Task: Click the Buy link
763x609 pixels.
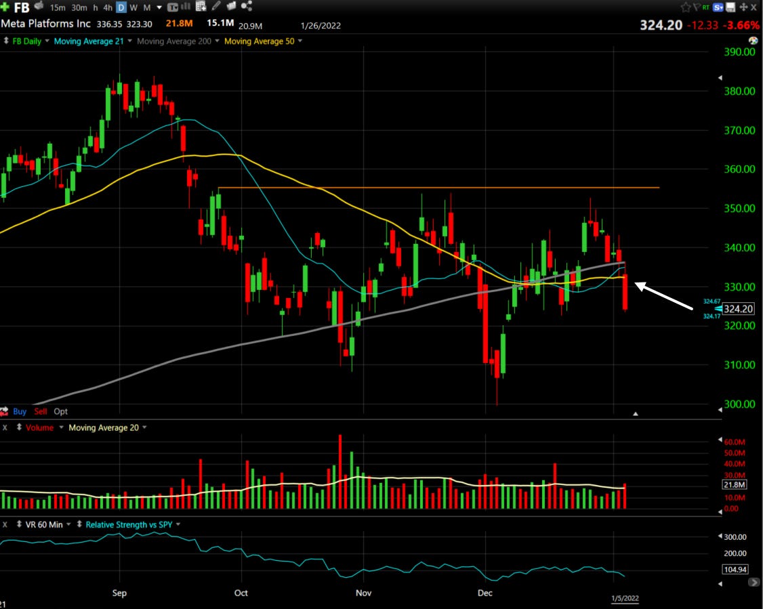Action: [20, 411]
